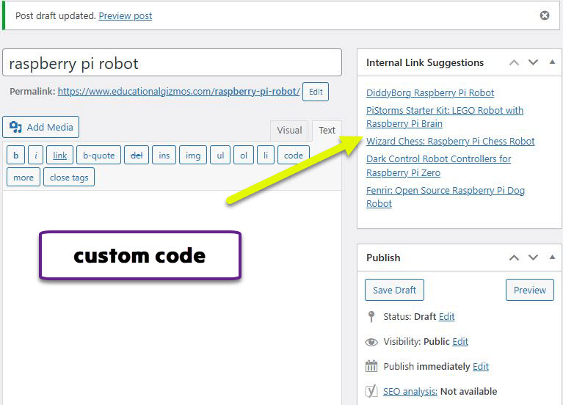
Task: Click the ins quicktag button
Action: click(x=164, y=155)
